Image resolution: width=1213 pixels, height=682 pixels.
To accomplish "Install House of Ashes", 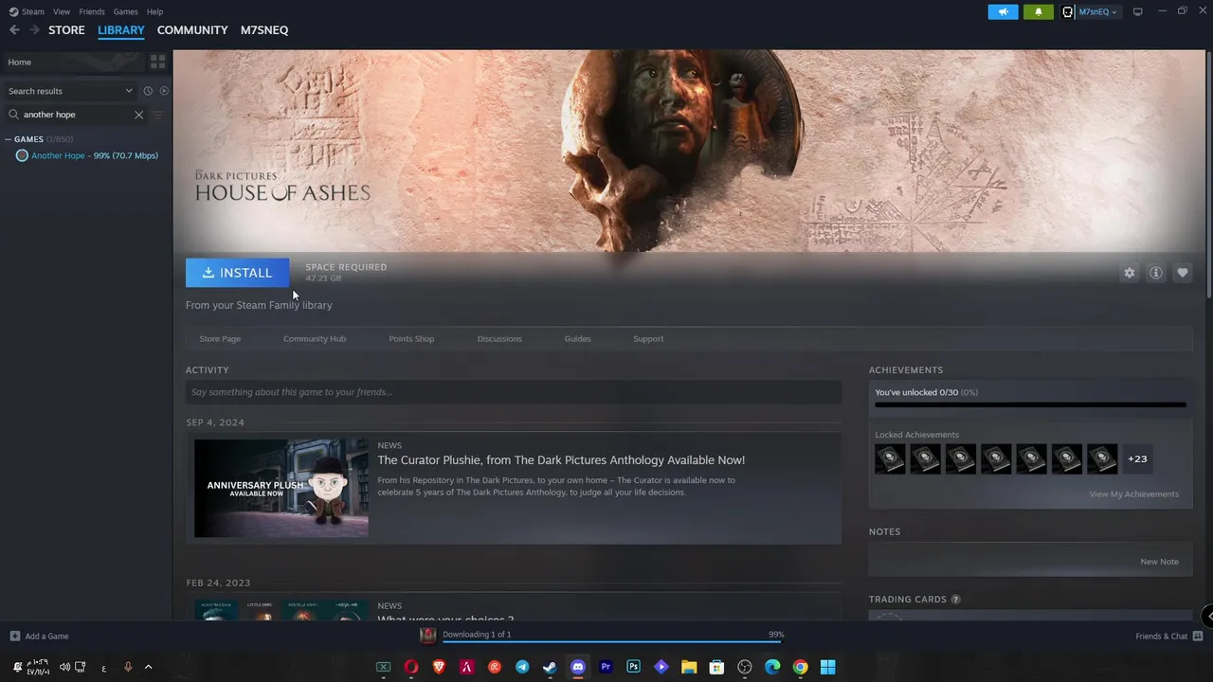I will [x=237, y=273].
